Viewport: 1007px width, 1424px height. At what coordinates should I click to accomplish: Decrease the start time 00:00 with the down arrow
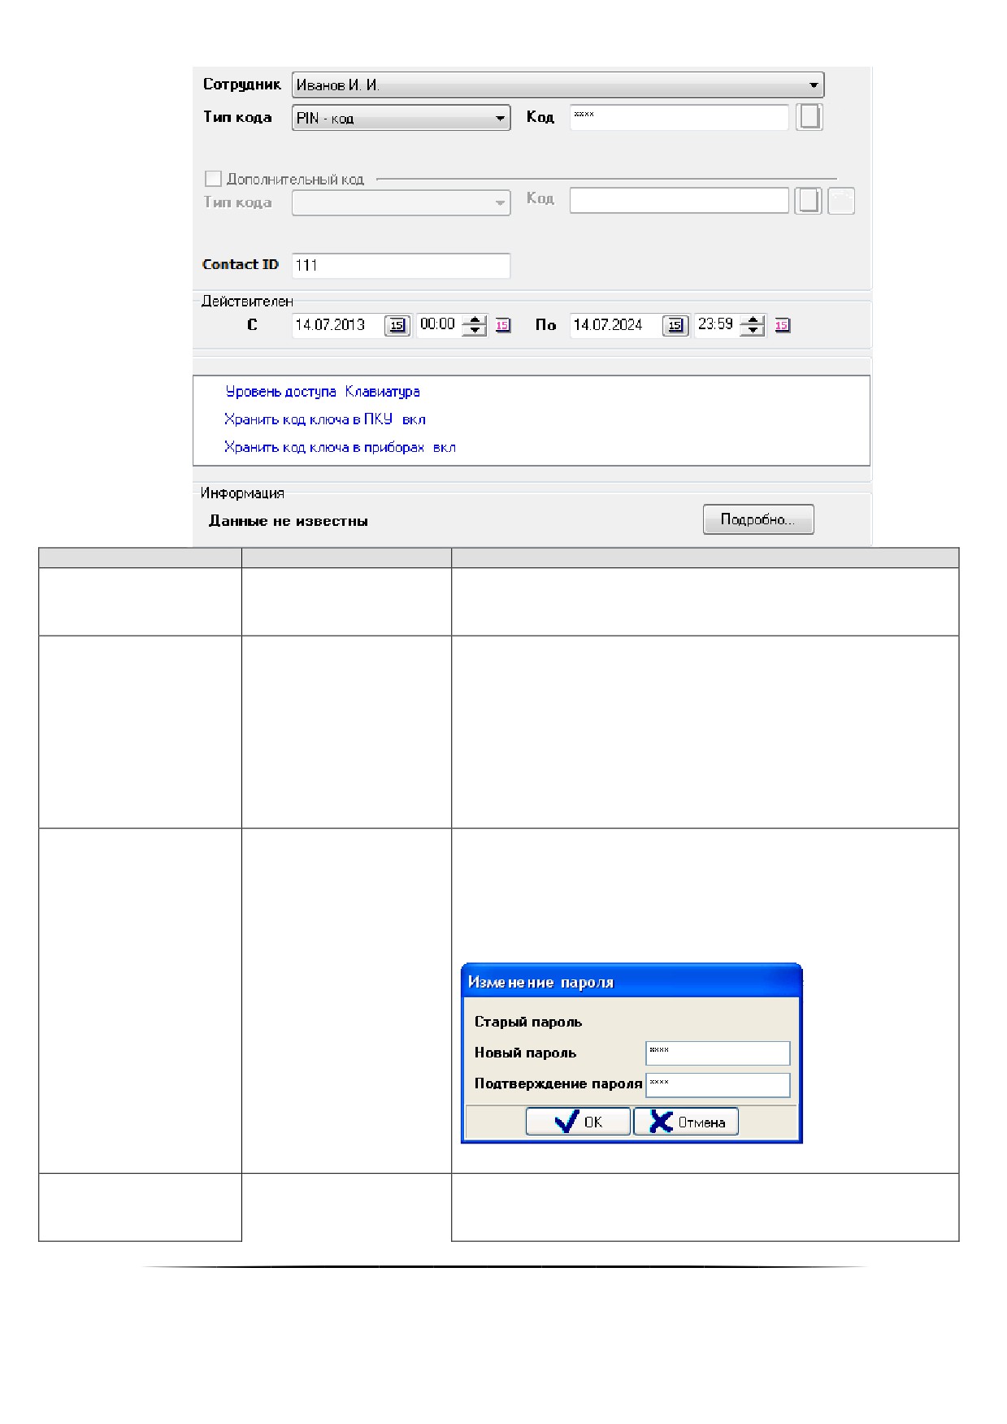click(x=474, y=331)
